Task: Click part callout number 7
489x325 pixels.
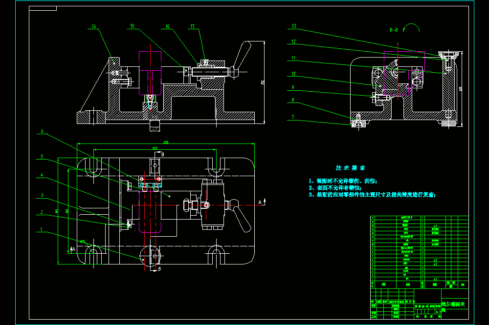Action: tap(293, 117)
